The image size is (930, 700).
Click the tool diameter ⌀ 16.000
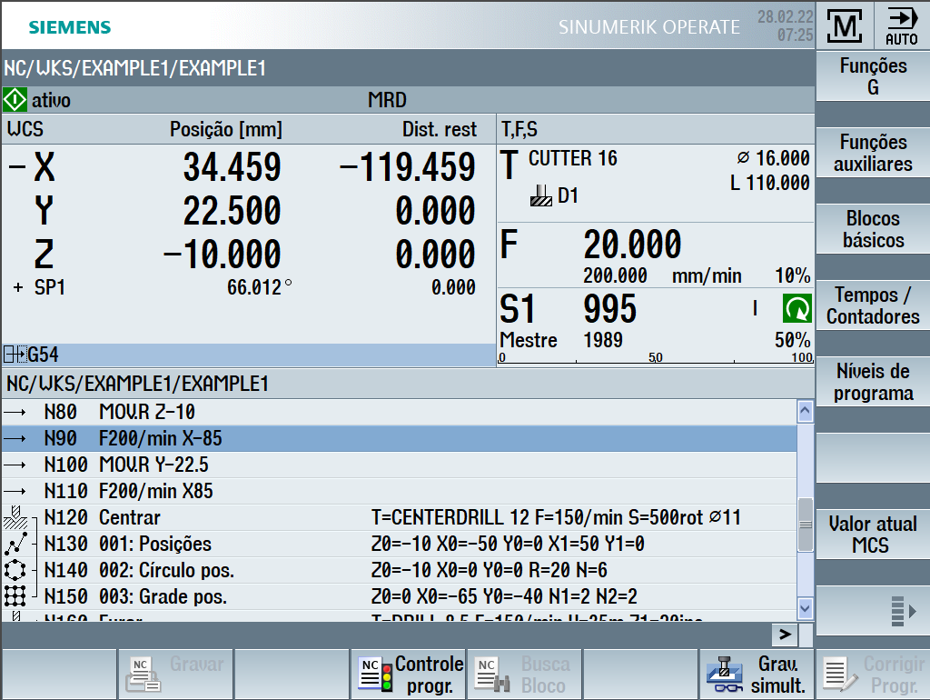774,158
